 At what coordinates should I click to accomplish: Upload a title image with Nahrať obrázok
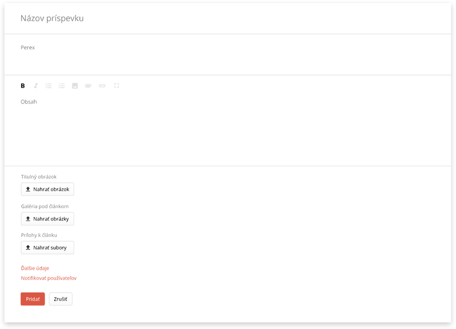(47, 190)
